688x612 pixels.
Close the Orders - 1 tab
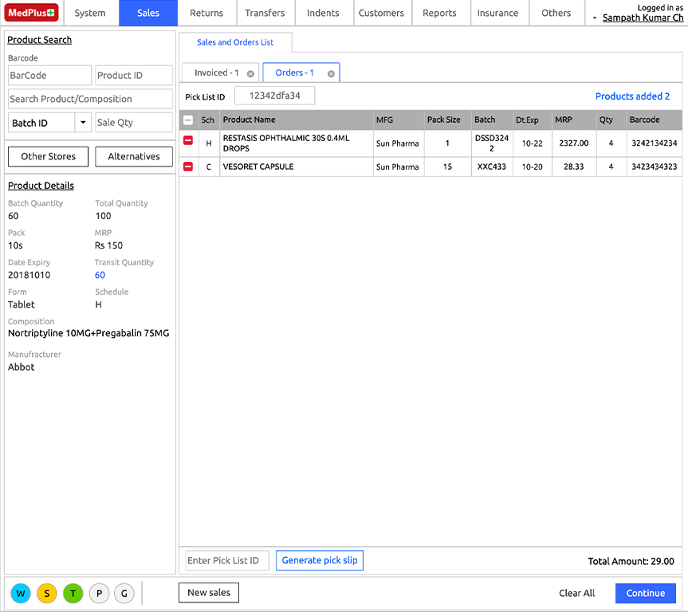pos(332,73)
